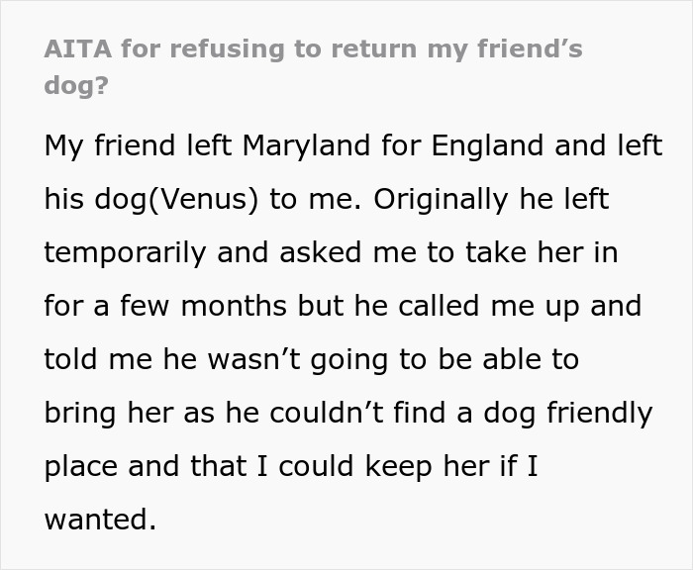
Task: Click the last word 'wanted.'
Action: pos(99,520)
